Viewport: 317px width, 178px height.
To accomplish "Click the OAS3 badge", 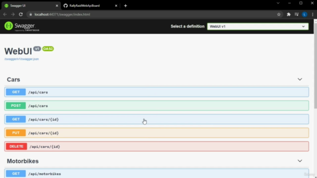I will pyautogui.click(x=48, y=48).
